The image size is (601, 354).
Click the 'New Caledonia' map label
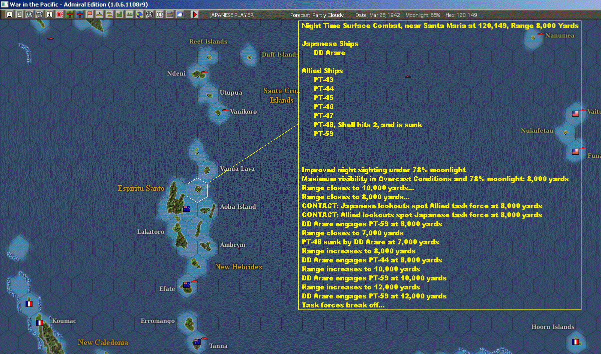pyautogui.click(x=103, y=342)
